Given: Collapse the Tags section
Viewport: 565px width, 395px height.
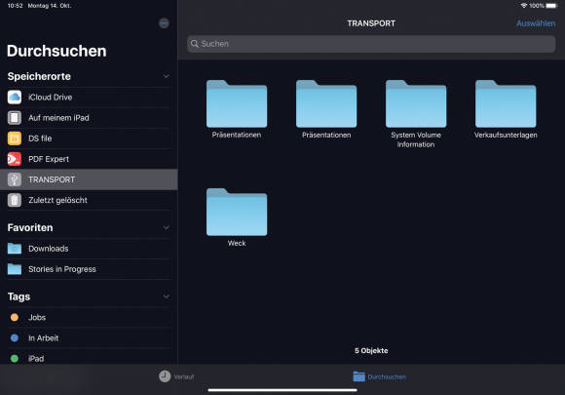Looking at the screenshot, I should [x=167, y=296].
